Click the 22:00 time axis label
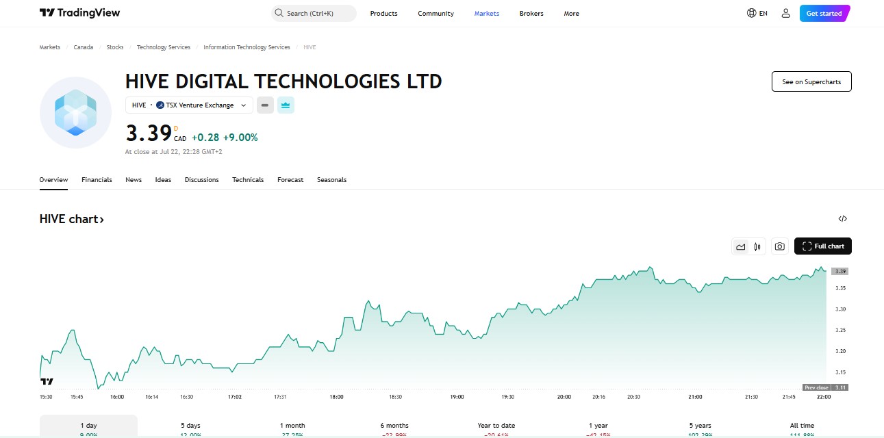This screenshot has height=438, width=884. pos(823,397)
